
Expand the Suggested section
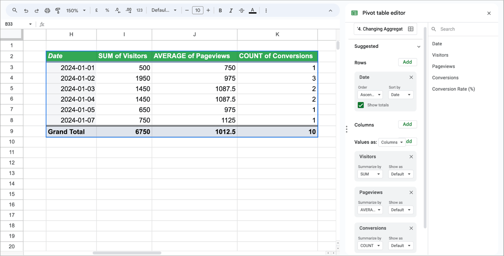(x=418, y=47)
